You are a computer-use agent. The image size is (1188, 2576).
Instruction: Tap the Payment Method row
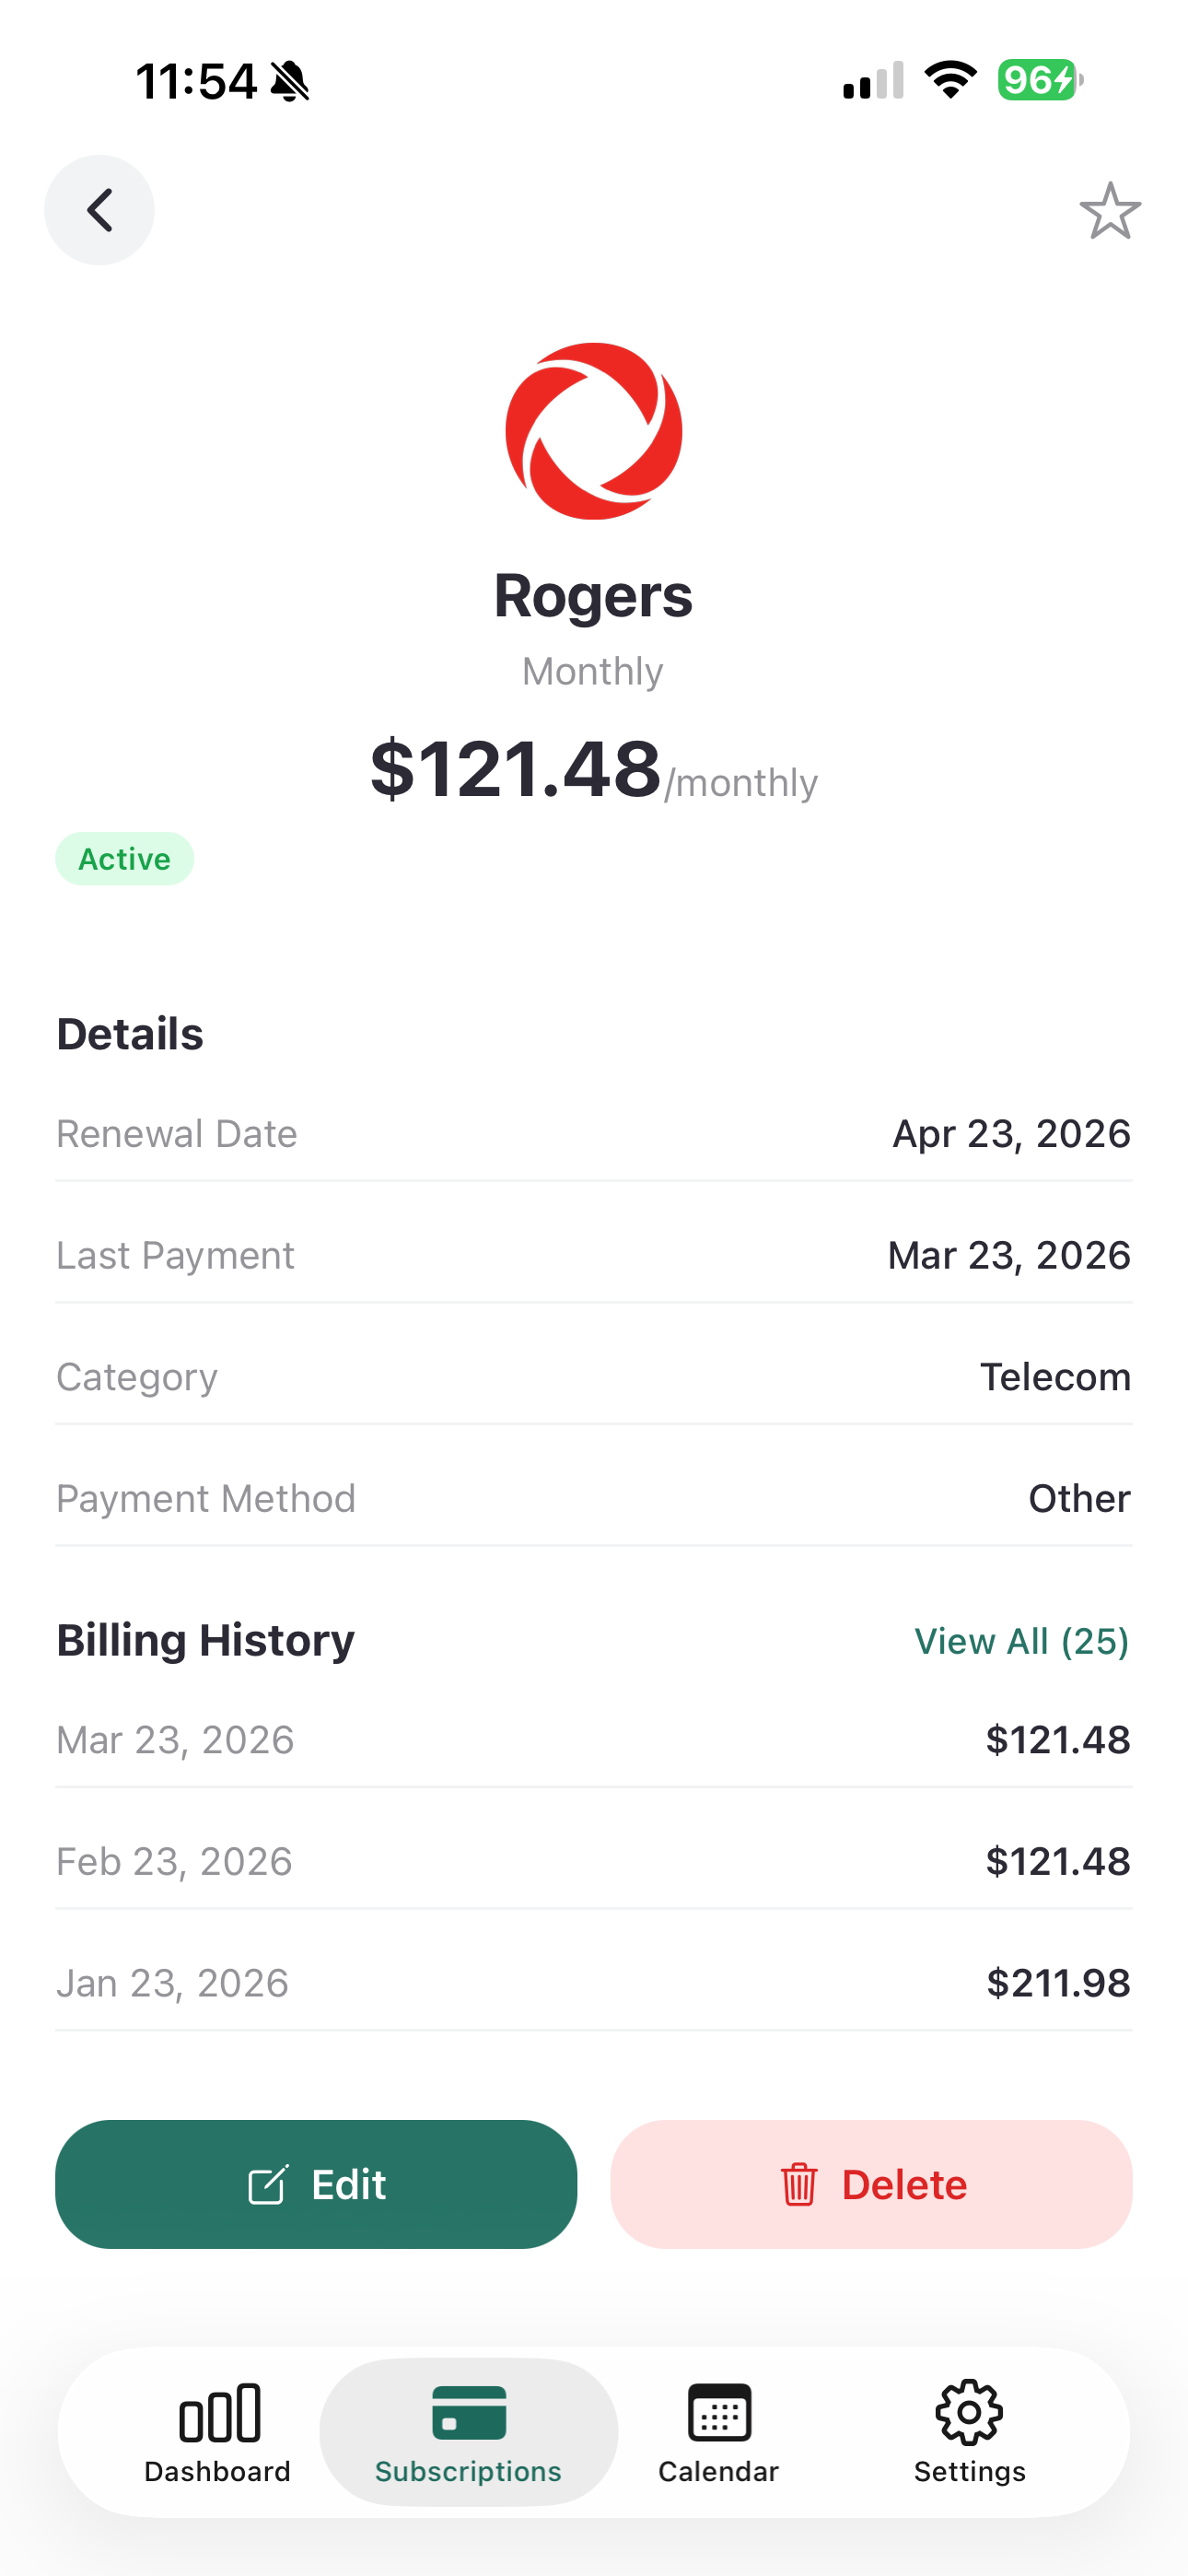coord(594,1498)
